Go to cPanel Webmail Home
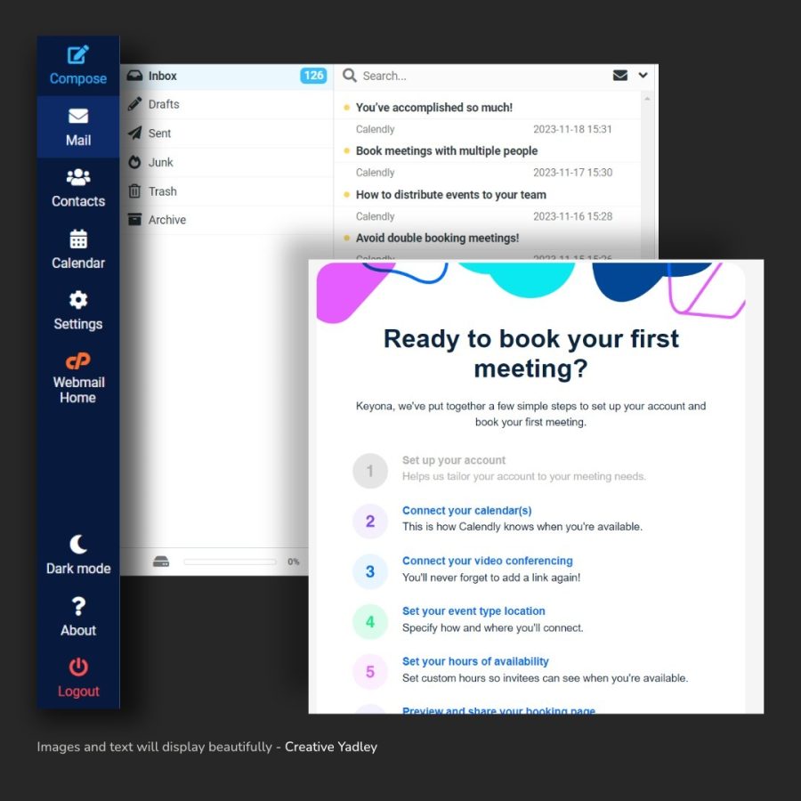The image size is (801, 801). point(78,376)
